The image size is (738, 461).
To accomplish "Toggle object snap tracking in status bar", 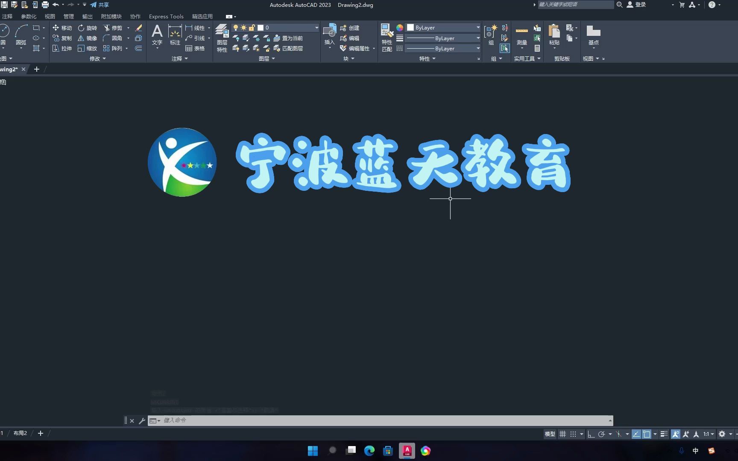I will pos(636,434).
